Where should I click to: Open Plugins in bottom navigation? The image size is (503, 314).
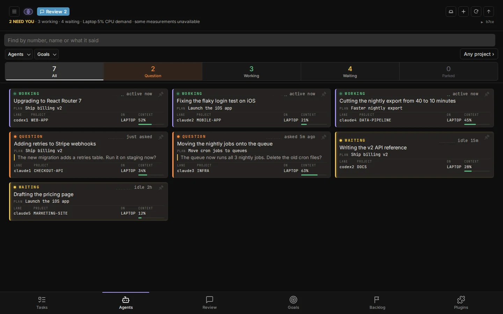point(461,303)
